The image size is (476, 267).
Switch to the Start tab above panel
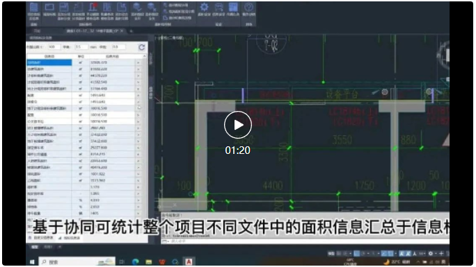click(x=37, y=31)
